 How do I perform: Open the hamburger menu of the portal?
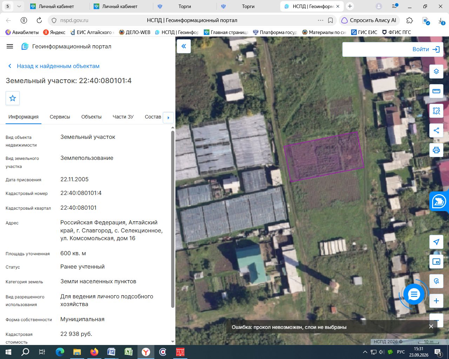(10, 46)
